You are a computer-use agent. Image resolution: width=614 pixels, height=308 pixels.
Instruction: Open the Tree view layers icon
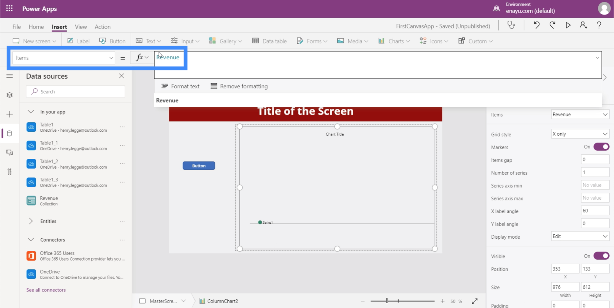coord(10,95)
